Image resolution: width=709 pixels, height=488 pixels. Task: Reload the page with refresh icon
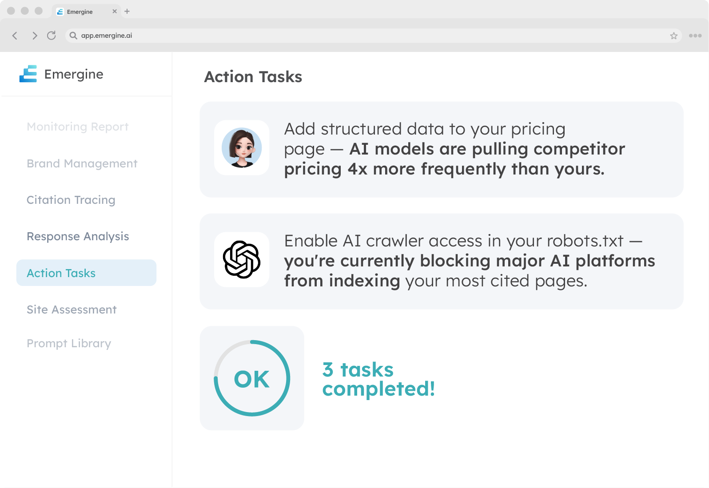point(52,36)
